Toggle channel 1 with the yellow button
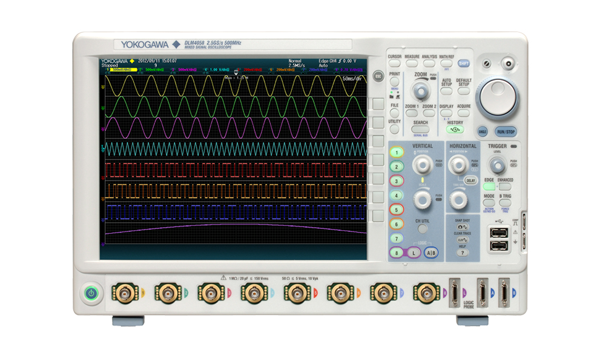 coord(396,152)
